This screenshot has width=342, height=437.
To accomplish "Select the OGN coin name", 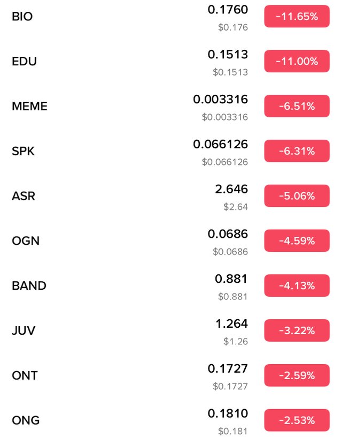I will coord(26,241).
